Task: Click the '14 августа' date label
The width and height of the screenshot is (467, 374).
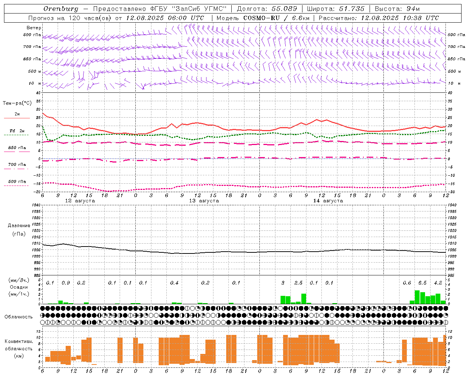Action: tap(328, 201)
